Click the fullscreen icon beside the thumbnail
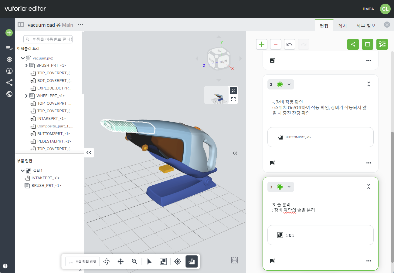This screenshot has width=394, height=273. pyautogui.click(x=233, y=99)
